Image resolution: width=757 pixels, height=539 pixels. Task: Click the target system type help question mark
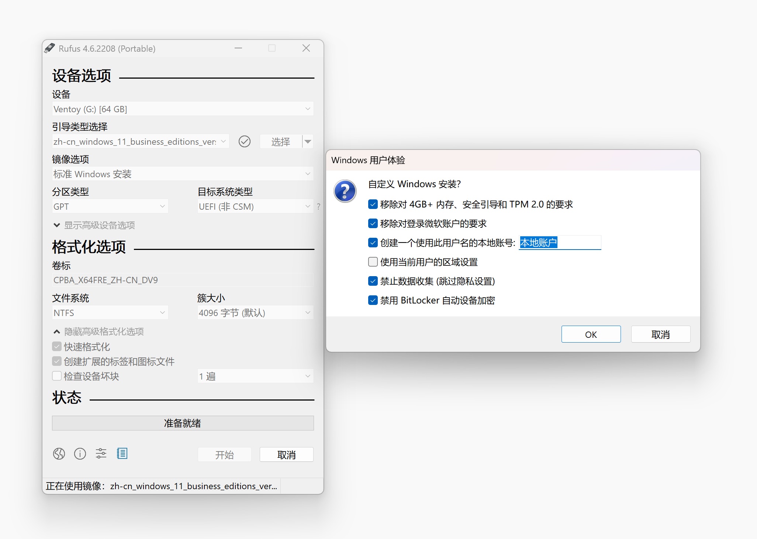319,207
